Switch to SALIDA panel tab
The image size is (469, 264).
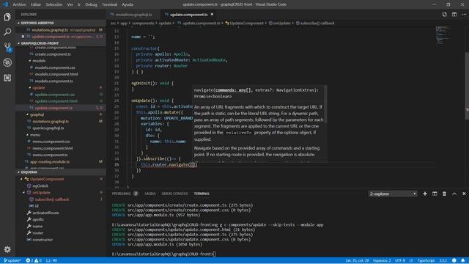click(x=149, y=194)
